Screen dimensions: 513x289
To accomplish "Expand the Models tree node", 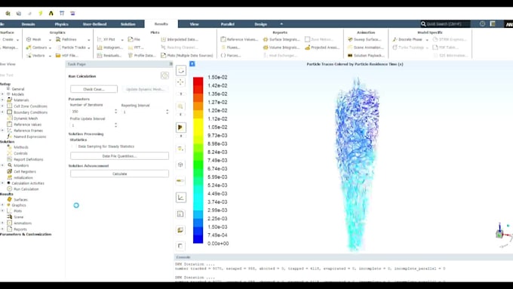I will tap(2, 94).
